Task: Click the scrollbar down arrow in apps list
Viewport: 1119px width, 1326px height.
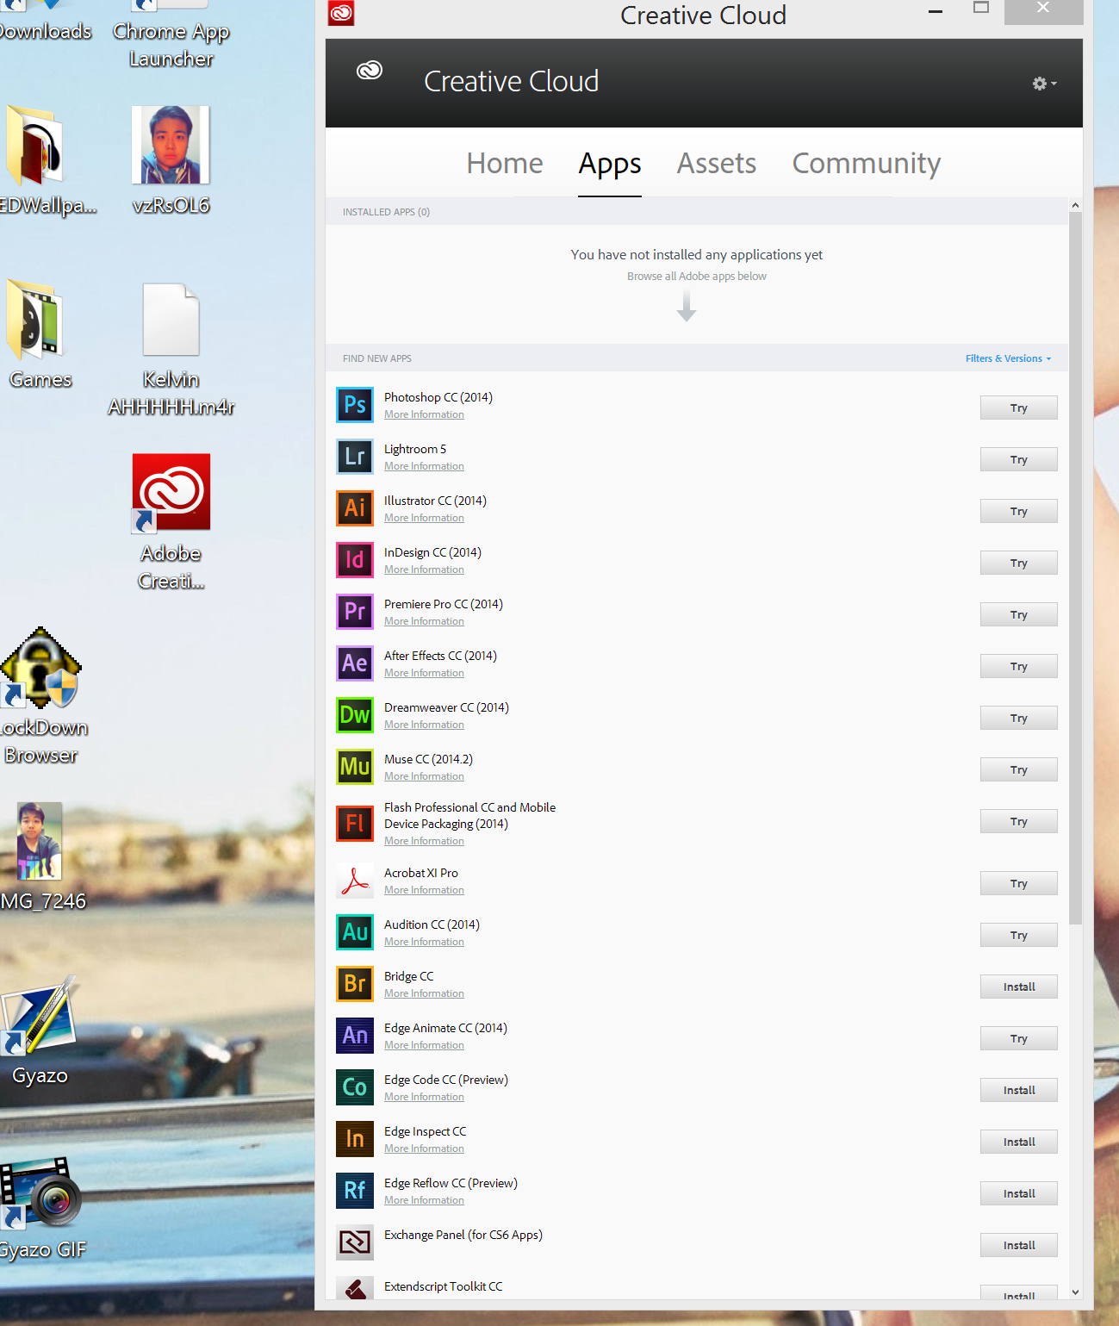Action: tap(1075, 1292)
